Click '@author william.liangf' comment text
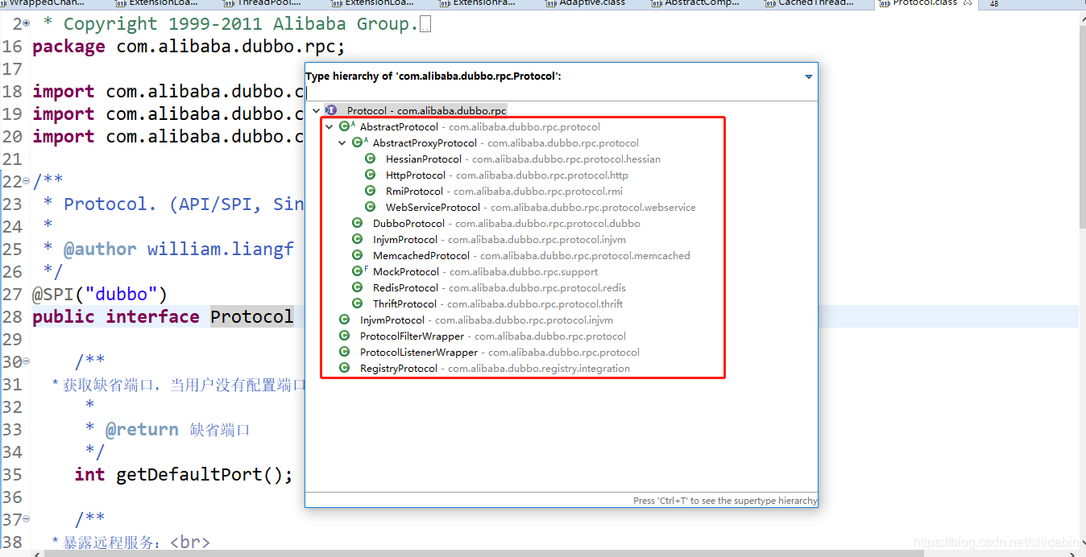The height and width of the screenshot is (557, 1086). coord(179,250)
